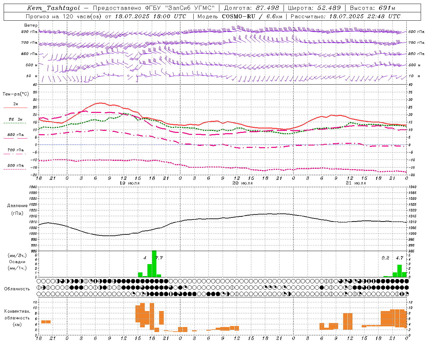Click the 10 м wind level label on left
This screenshot has width=426, height=341.
tap(32, 76)
